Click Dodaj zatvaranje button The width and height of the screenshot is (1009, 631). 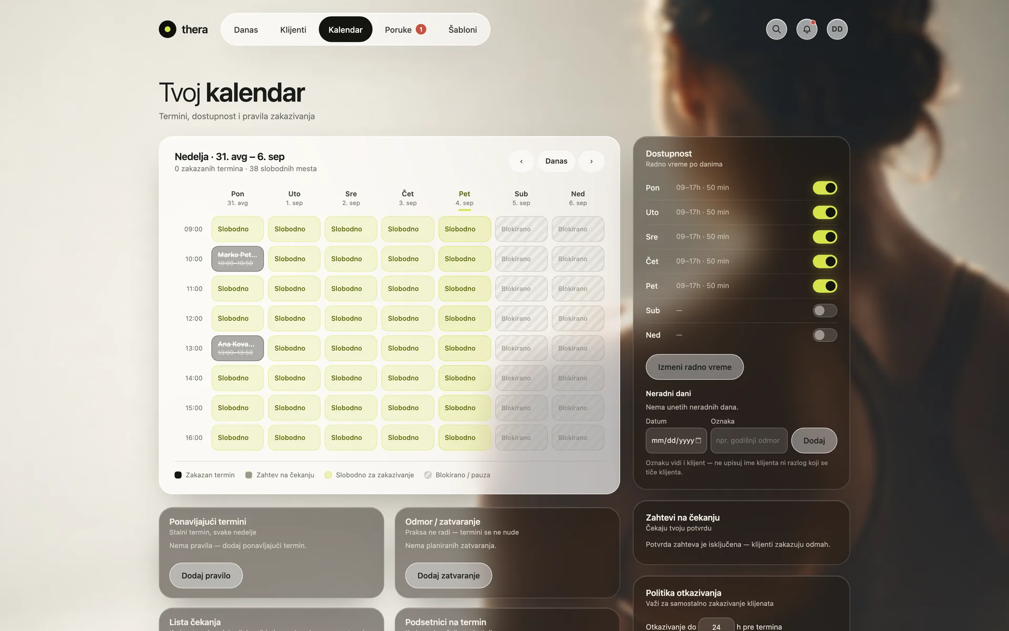coord(448,576)
